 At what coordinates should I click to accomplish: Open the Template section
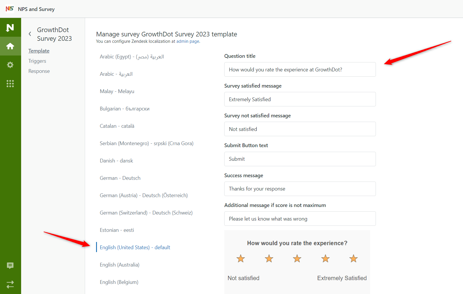tap(39, 51)
